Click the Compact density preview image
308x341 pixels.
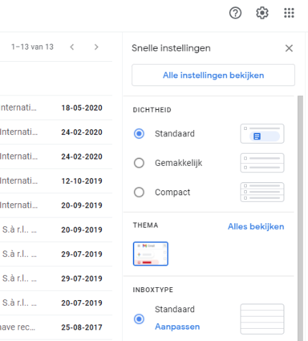(262, 192)
